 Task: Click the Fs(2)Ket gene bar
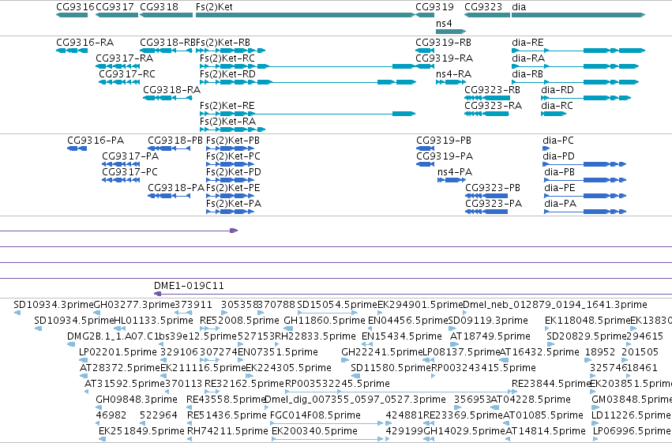pos(305,15)
